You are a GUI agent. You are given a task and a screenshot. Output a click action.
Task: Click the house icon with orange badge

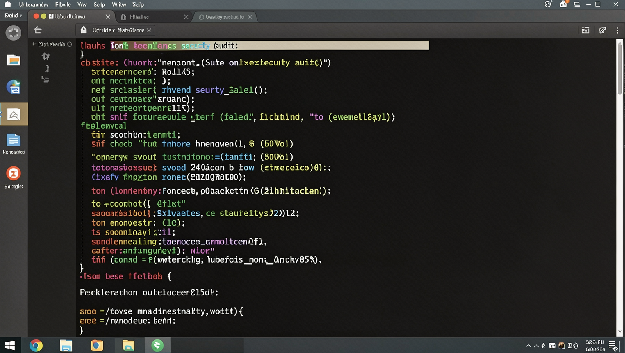point(563,4)
